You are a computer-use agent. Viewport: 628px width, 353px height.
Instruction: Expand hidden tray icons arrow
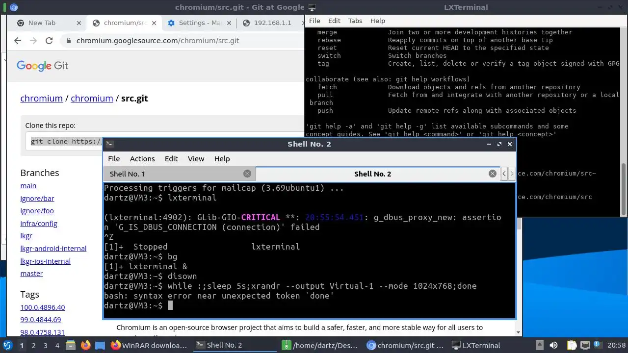tap(540, 345)
